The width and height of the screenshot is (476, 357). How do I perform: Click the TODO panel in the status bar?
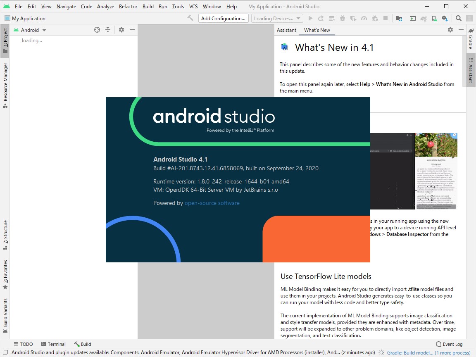point(23,344)
